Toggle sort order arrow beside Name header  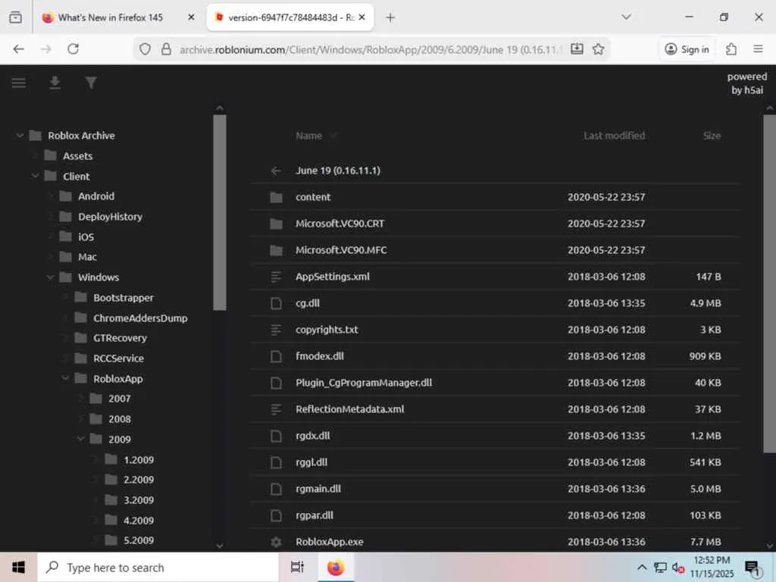pos(333,135)
